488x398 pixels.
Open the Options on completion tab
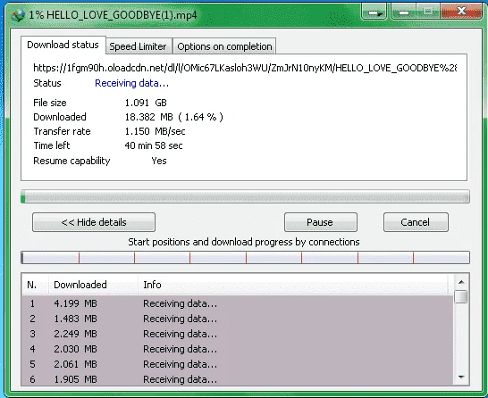[224, 46]
